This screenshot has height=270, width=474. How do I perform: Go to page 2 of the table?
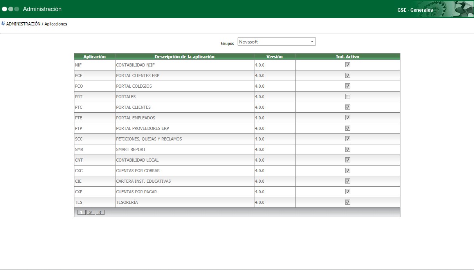[90, 212]
